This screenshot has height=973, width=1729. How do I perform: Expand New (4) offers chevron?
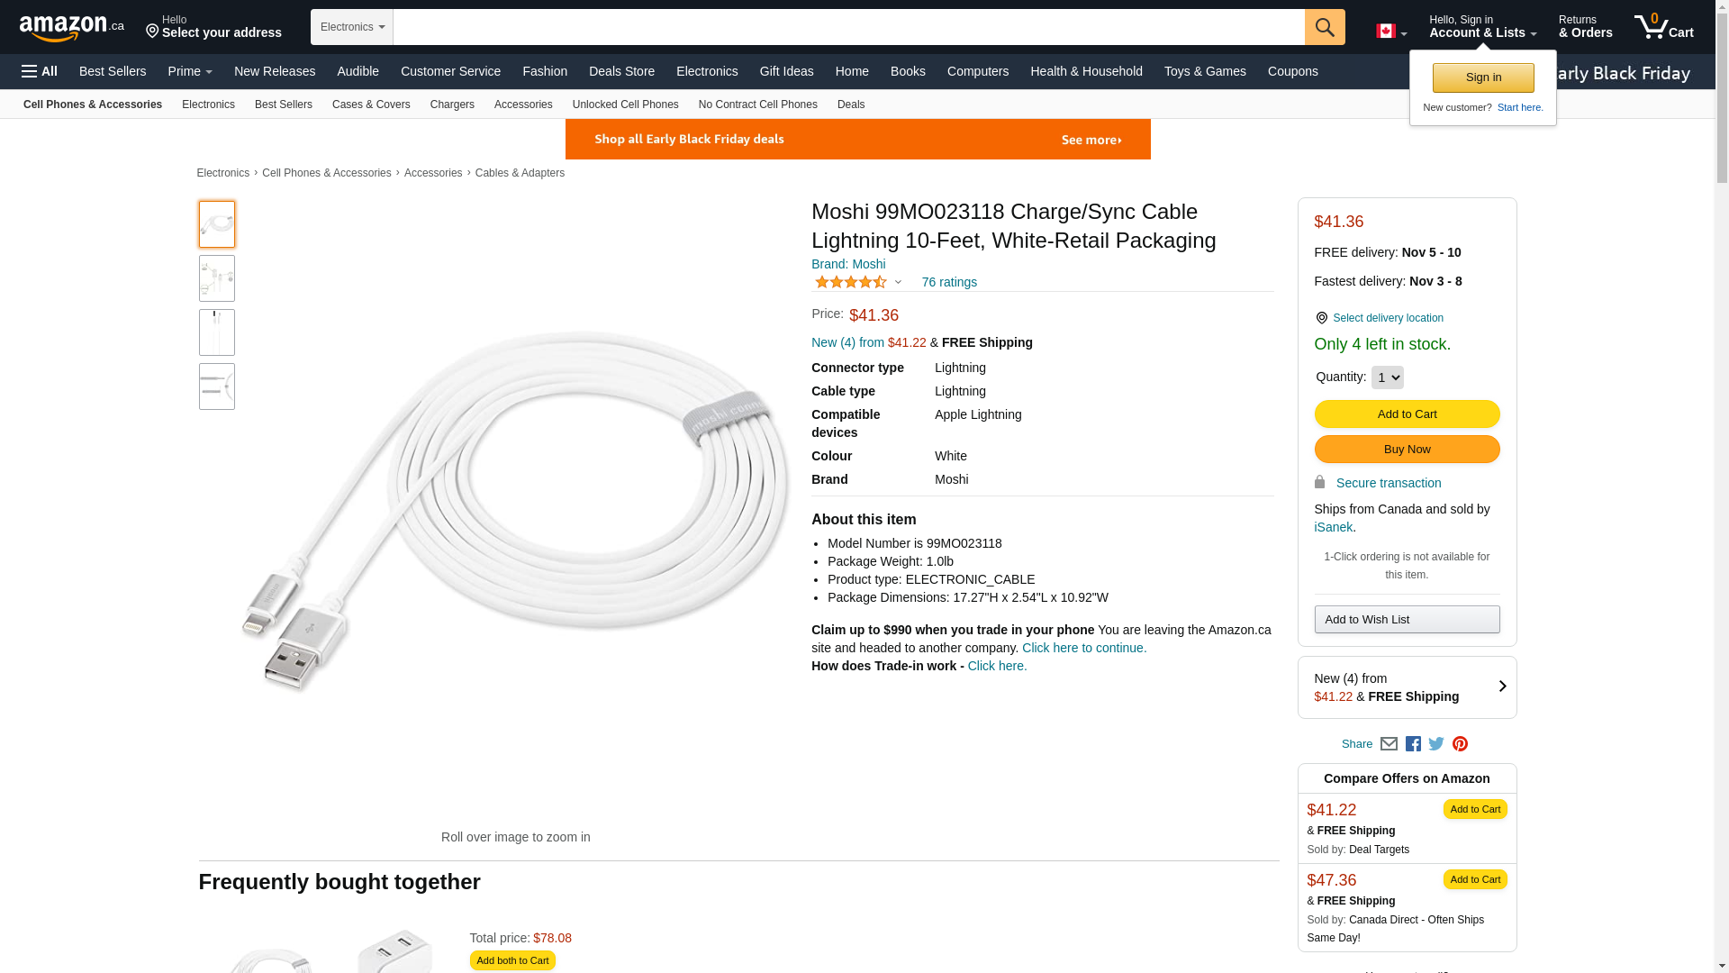(x=1501, y=687)
